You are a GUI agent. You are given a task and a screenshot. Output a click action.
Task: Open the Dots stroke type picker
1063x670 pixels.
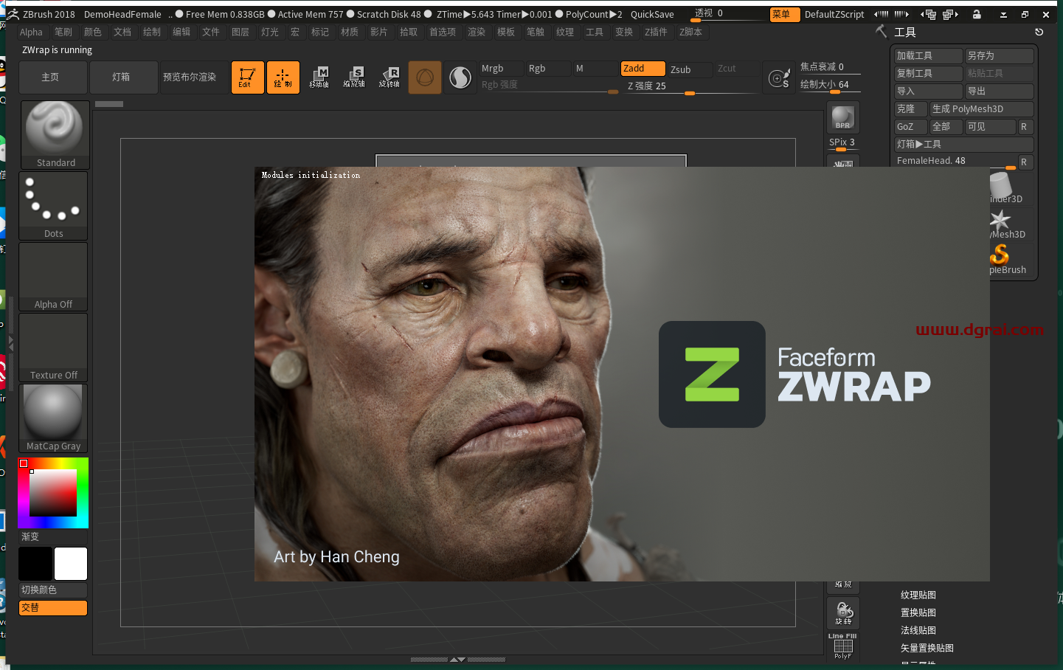tap(54, 206)
